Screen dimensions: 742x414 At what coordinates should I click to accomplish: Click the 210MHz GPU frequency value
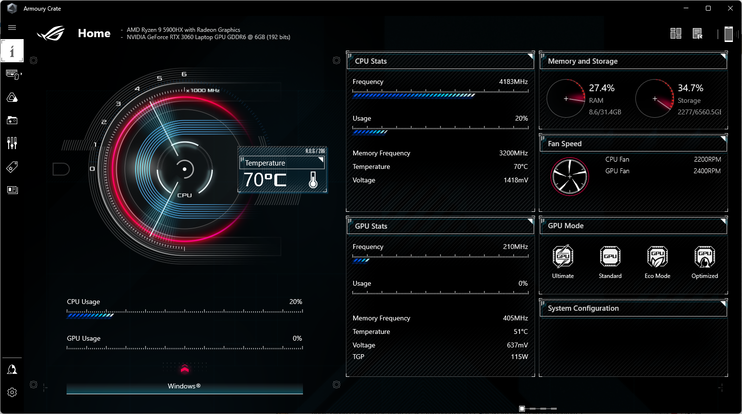click(515, 247)
